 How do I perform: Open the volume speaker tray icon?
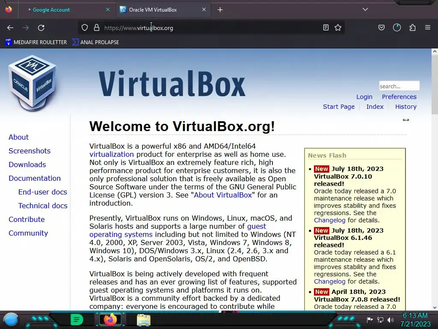[x=391, y=320]
